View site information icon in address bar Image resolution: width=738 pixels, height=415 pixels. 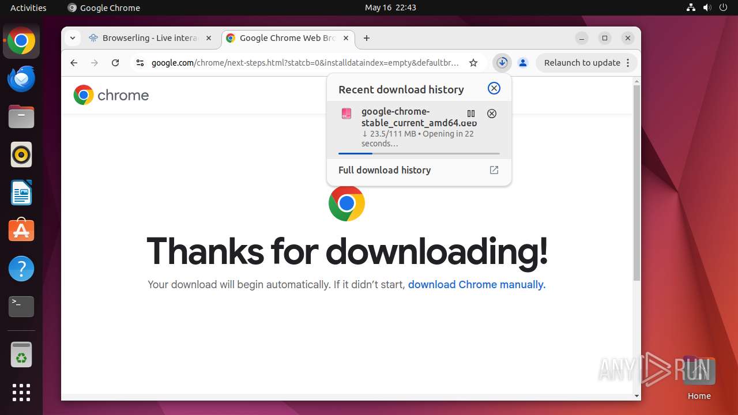pyautogui.click(x=140, y=63)
